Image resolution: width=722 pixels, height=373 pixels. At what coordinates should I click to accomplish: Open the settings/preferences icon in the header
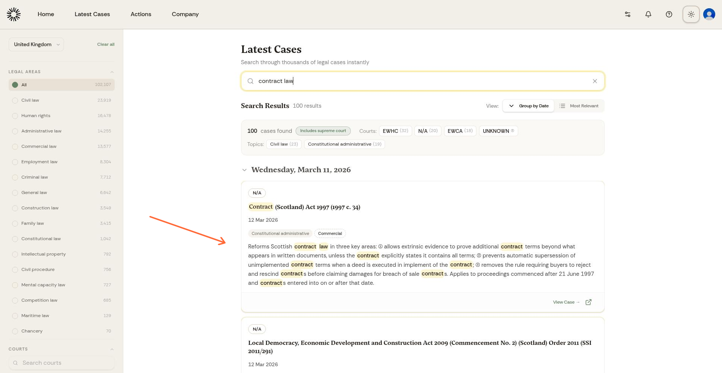tap(627, 14)
